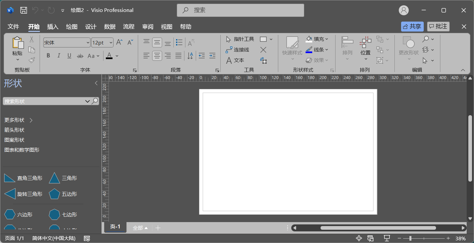Viewport: 474px width, 243px height.
Task: Switch to the Data (数据) tab
Action: 110,27
